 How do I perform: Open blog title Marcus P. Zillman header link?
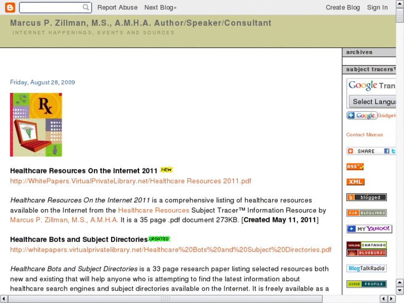coord(141,23)
